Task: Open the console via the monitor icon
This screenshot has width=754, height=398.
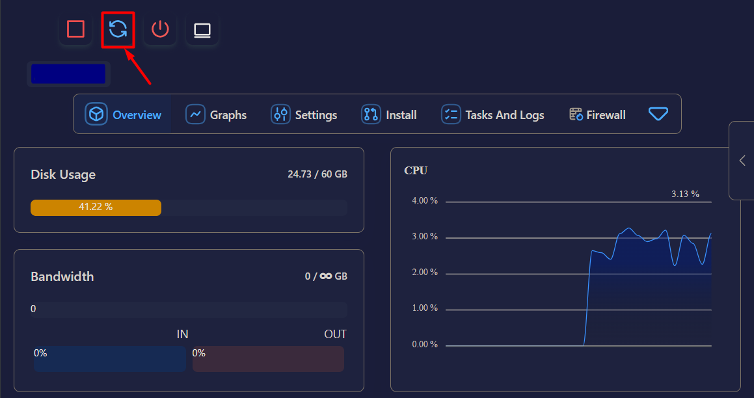Action: tap(202, 29)
